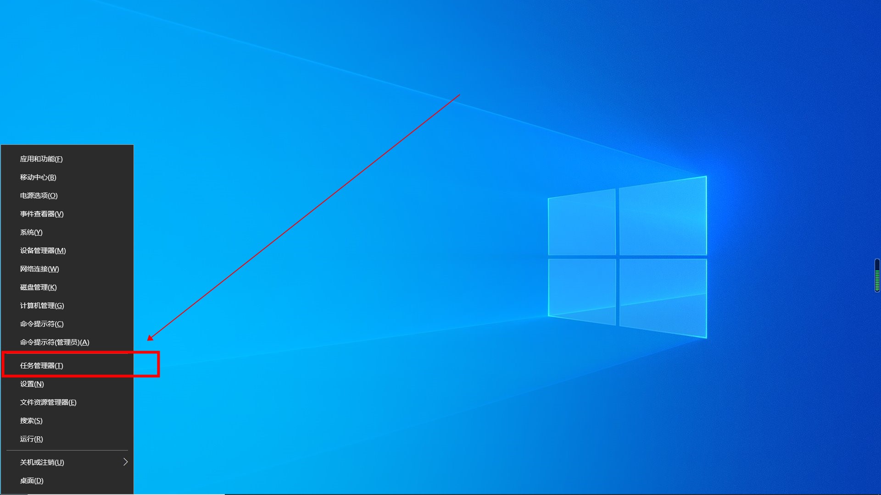The image size is (881, 495).
Task: Open 命令提示符(C) menu item
Action: click(42, 324)
